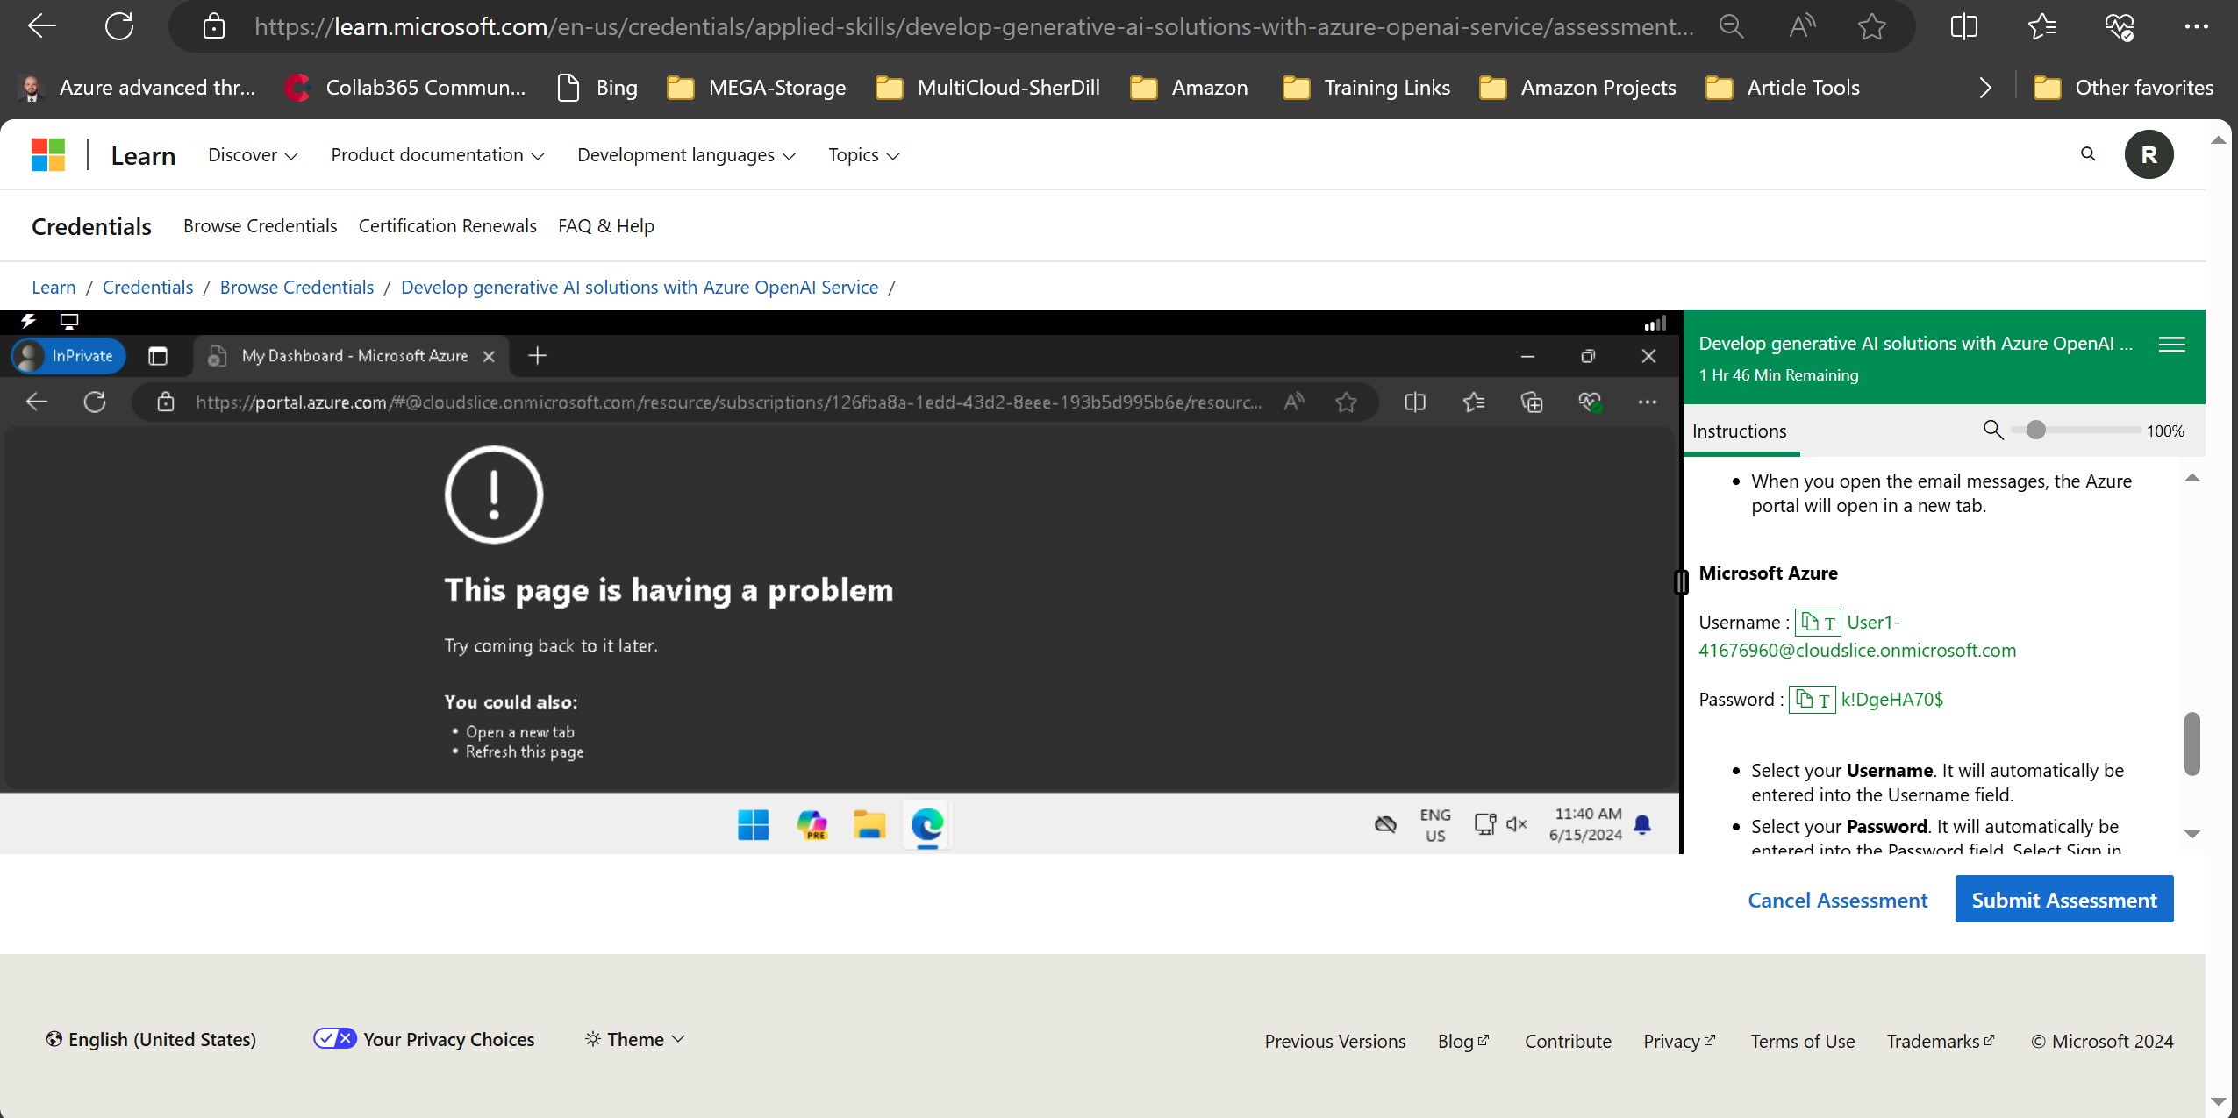Open Develop generative AI solutions breadcrumb link
Image resolution: width=2238 pixels, height=1118 pixels.
pos(640,288)
